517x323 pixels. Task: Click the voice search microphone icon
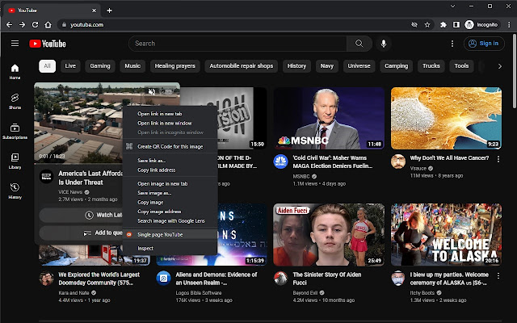[383, 44]
